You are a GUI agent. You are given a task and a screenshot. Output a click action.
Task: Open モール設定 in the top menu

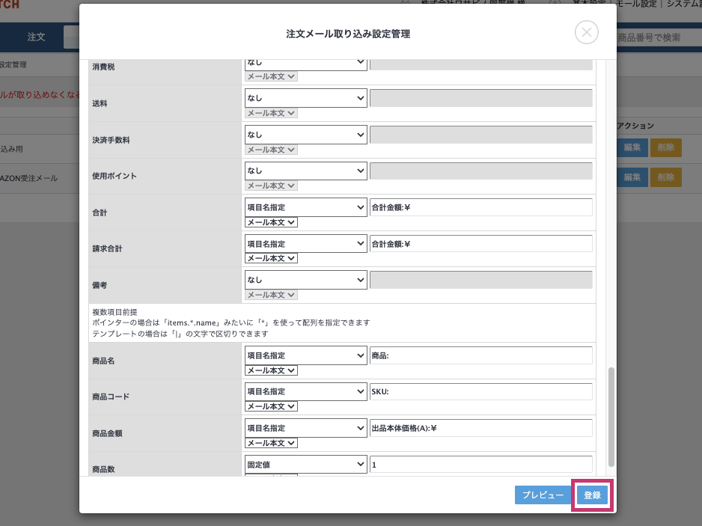coord(635,4)
